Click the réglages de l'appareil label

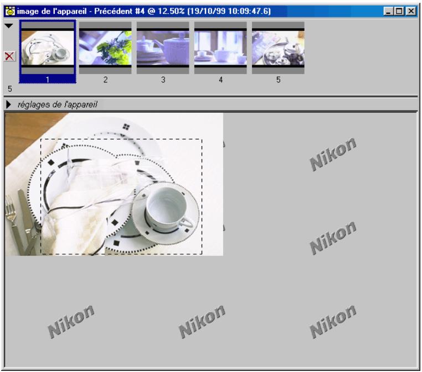(58, 104)
